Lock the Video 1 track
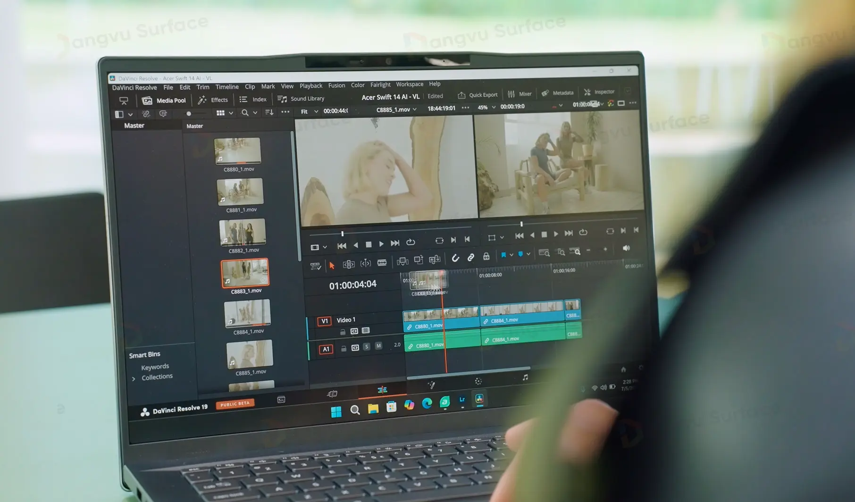The width and height of the screenshot is (855, 502). click(x=343, y=332)
